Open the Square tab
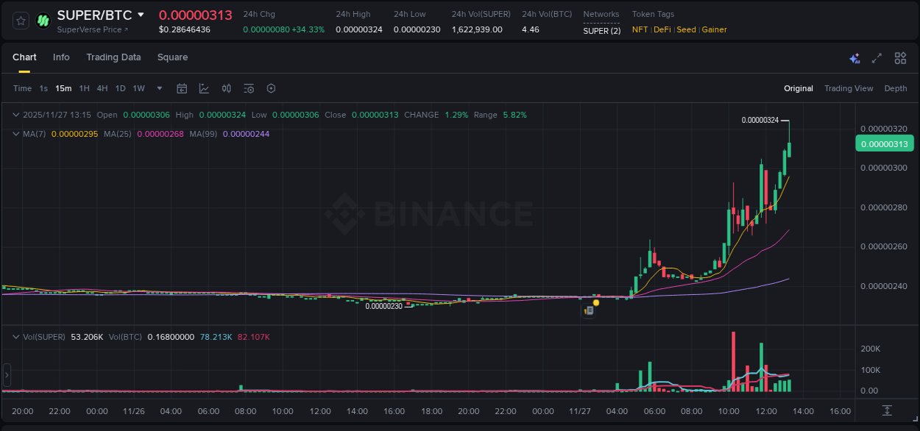 [x=172, y=57]
